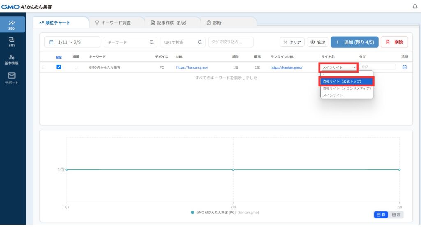Image resolution: width=421 pixels, height=227 pixels.
Task: Click the keyword search magnifier icon
Action: coord(152,42)
